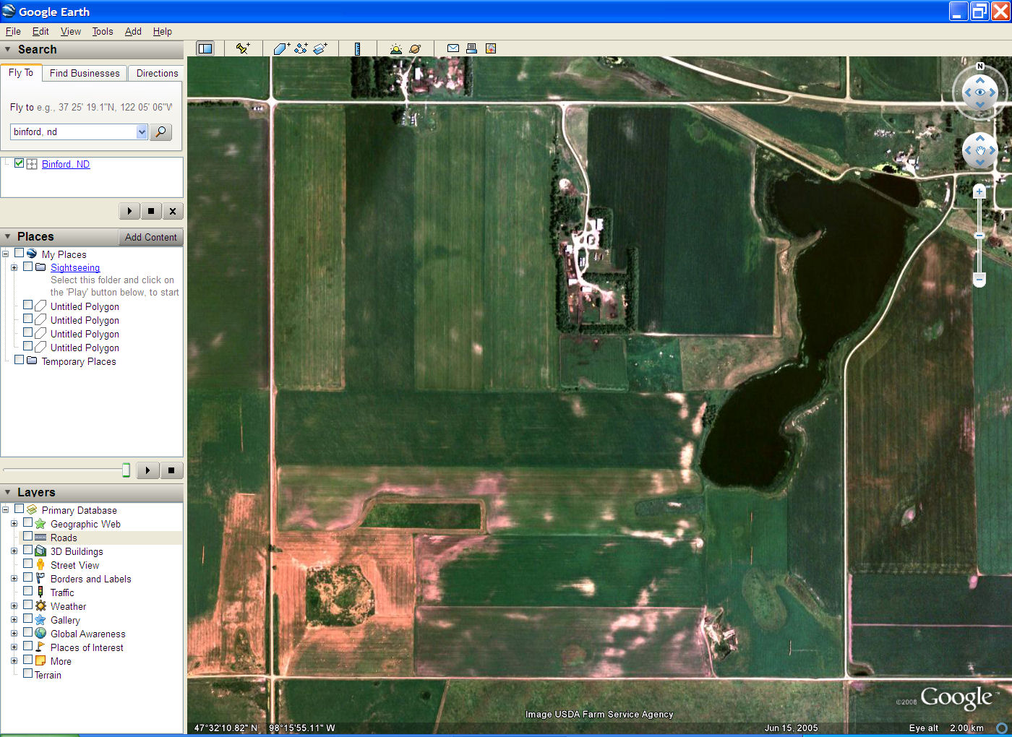Click the Look joystick eye control
1012x737 pixels.
pyautogui.click(x=980, y=92)
